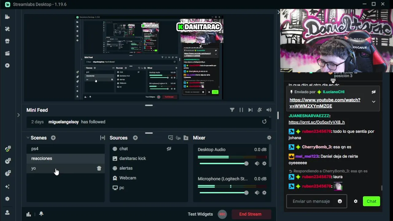Add a source folder
393x221 pixels.
[186, 138]
